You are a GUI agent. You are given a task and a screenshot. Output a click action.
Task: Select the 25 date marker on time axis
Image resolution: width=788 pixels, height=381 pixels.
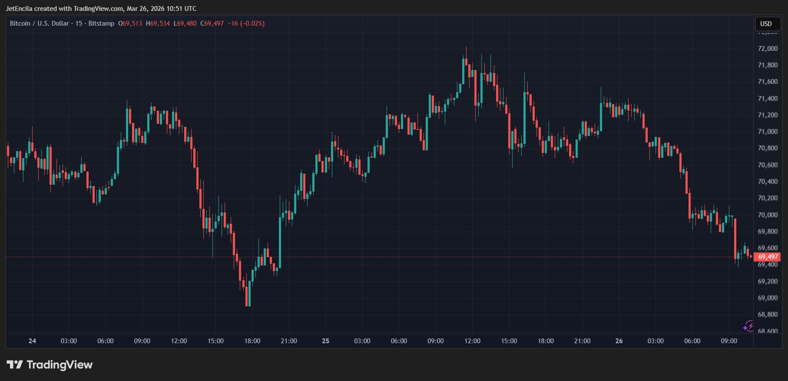[325, 341]
